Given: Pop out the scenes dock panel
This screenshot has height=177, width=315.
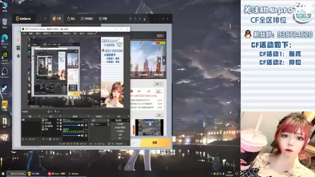Looking at the screenshot, I should [39, 116].
